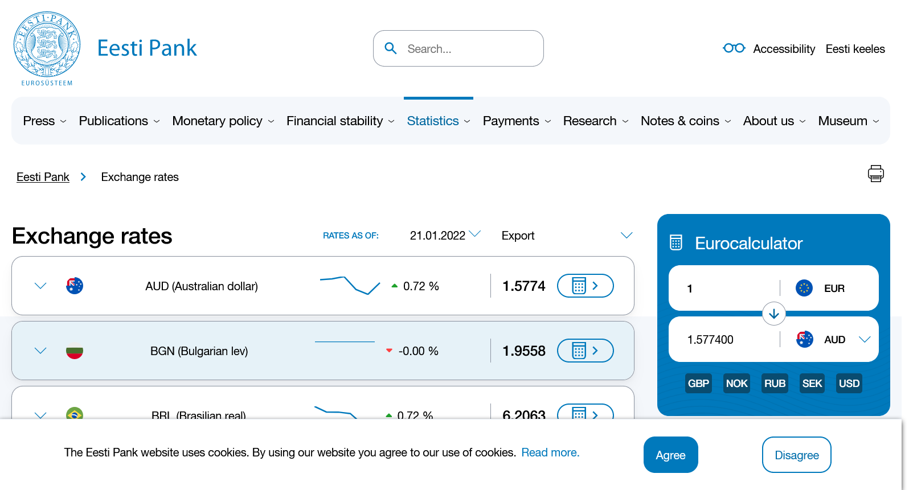Select USD quick currency button
This screenshot has width=913, height=490.
click(849, 384)
